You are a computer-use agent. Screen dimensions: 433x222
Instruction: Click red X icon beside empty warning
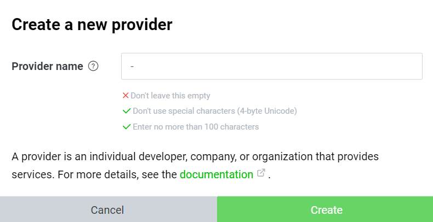point(126,96)
